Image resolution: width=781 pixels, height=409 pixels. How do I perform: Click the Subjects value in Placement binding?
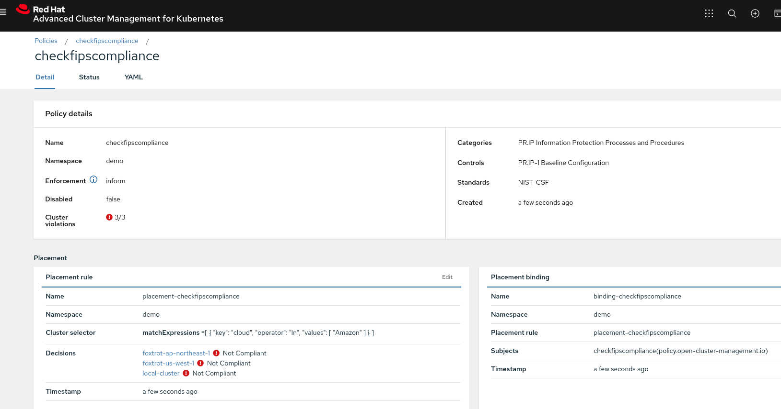click(680, 351)
